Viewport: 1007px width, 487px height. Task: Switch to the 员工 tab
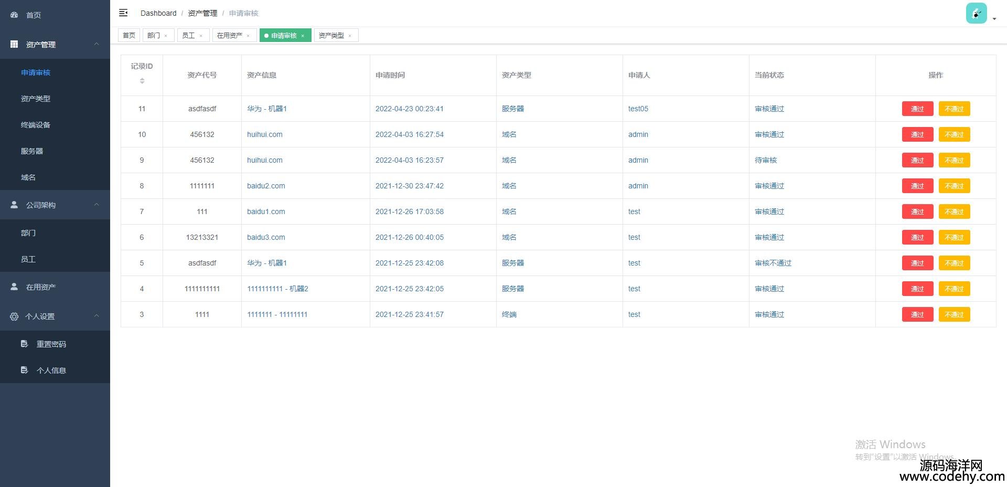point(188,35)
